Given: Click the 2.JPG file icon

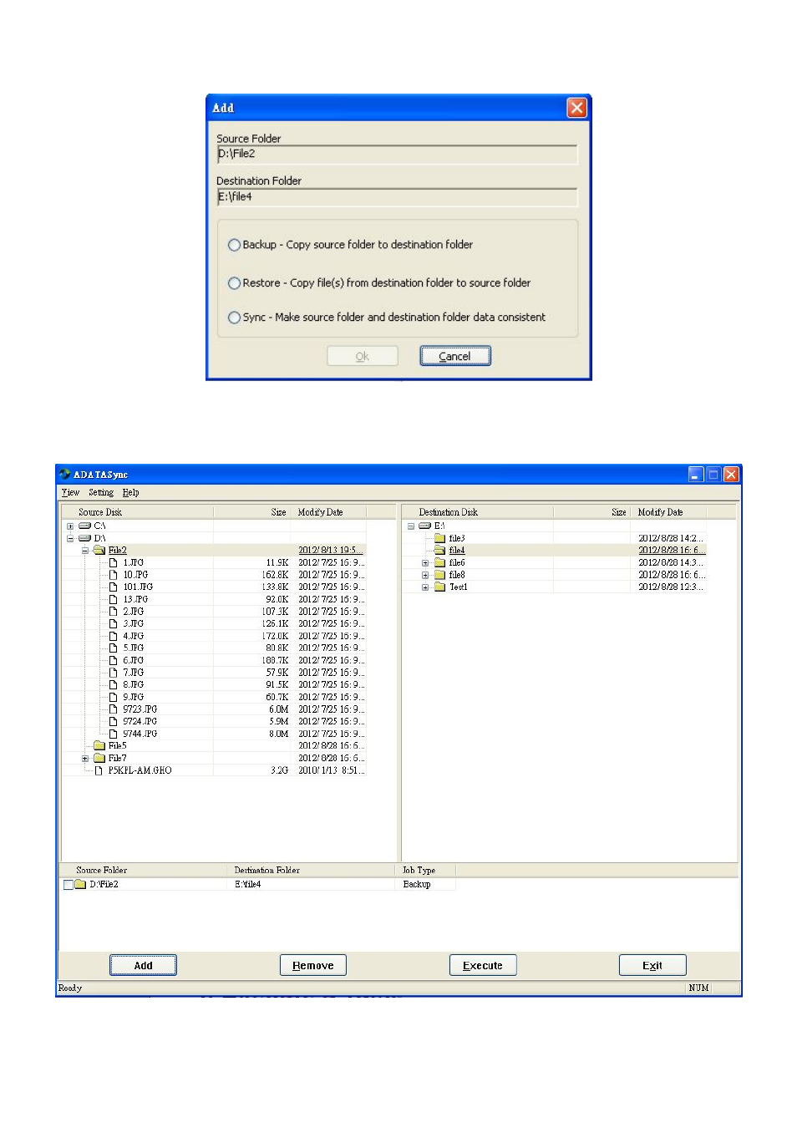Looking at the screenshot, I should coord(114,612).
